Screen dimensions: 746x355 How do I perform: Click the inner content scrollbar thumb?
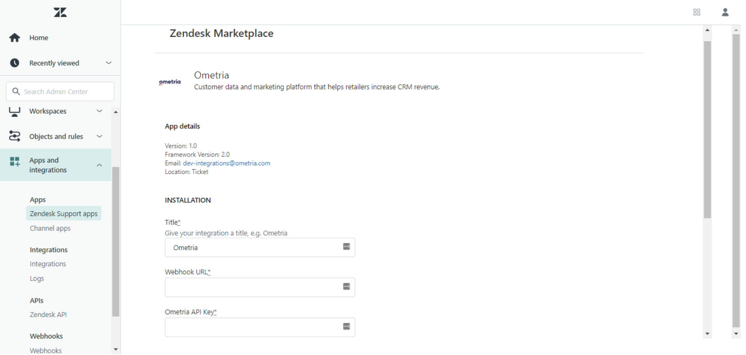(707, 130)
